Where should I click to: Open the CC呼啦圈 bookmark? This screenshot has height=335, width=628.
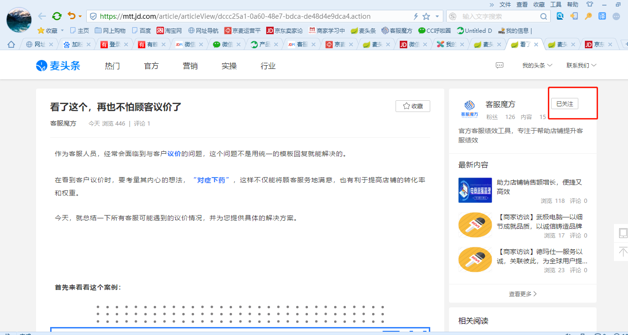[x=434, y=30]
